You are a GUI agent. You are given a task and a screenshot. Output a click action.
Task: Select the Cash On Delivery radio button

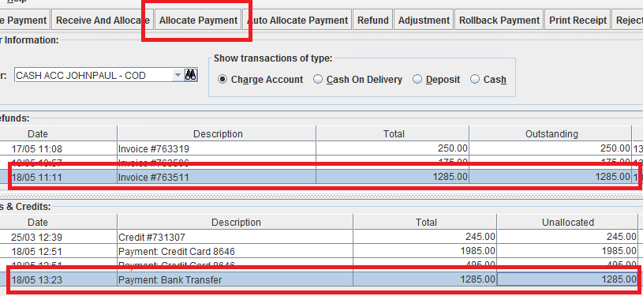[318, 79]
